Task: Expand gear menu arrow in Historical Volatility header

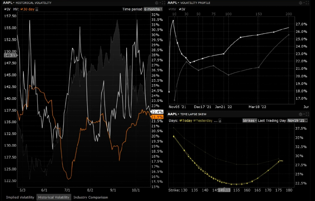Action: [160, 3]
